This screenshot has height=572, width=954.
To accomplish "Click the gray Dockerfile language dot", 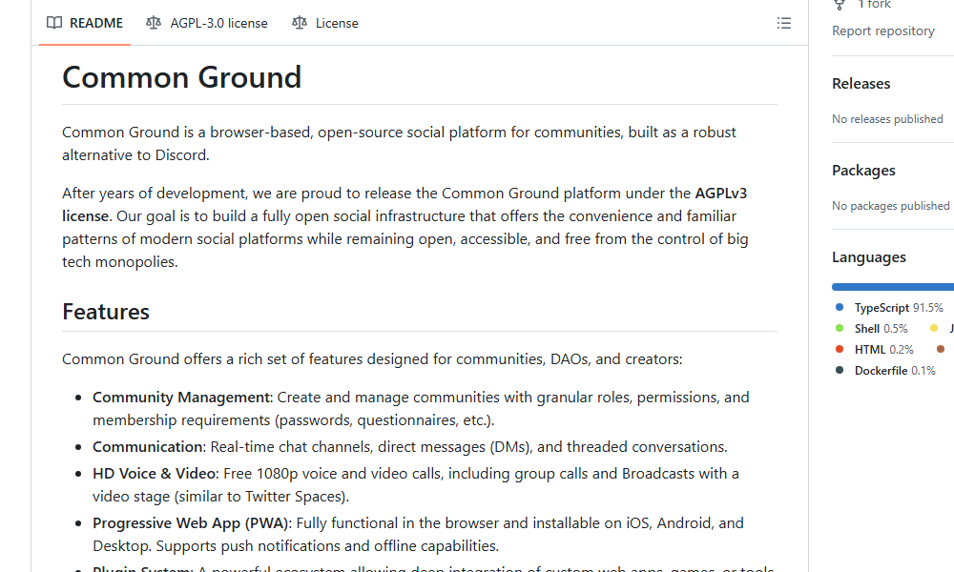I will coord(838,370).
